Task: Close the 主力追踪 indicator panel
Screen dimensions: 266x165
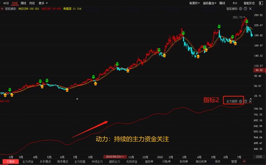Action: pos(250,102)
